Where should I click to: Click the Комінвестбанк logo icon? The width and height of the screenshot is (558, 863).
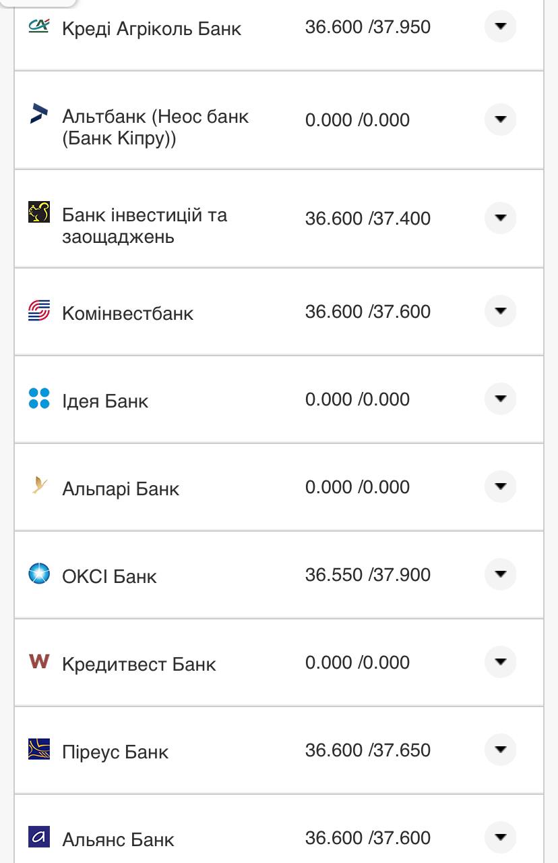tap(39, 310)
